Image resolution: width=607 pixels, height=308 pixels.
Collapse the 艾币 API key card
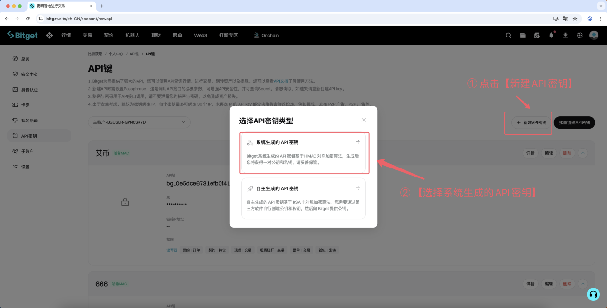[x=583, y=153]
